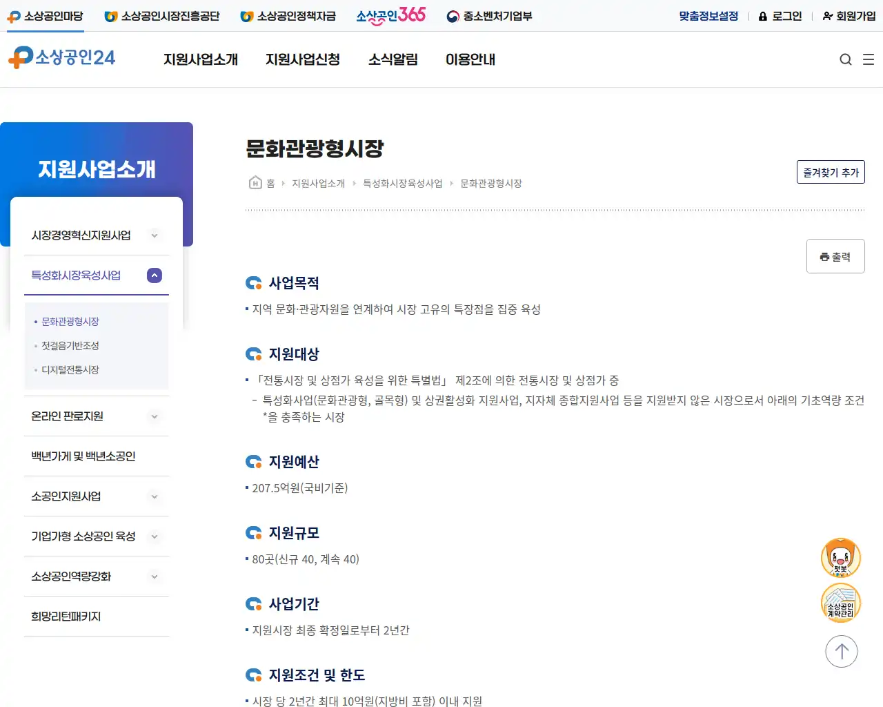Click the home icon in the breadcrumb

tap(253, 182)
